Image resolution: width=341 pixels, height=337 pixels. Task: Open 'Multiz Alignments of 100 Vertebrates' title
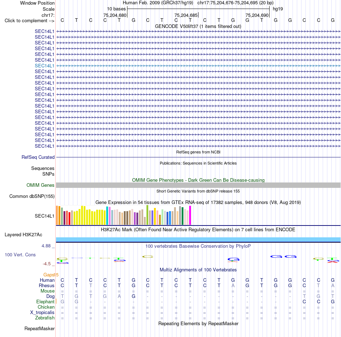[x=198, y=270]
